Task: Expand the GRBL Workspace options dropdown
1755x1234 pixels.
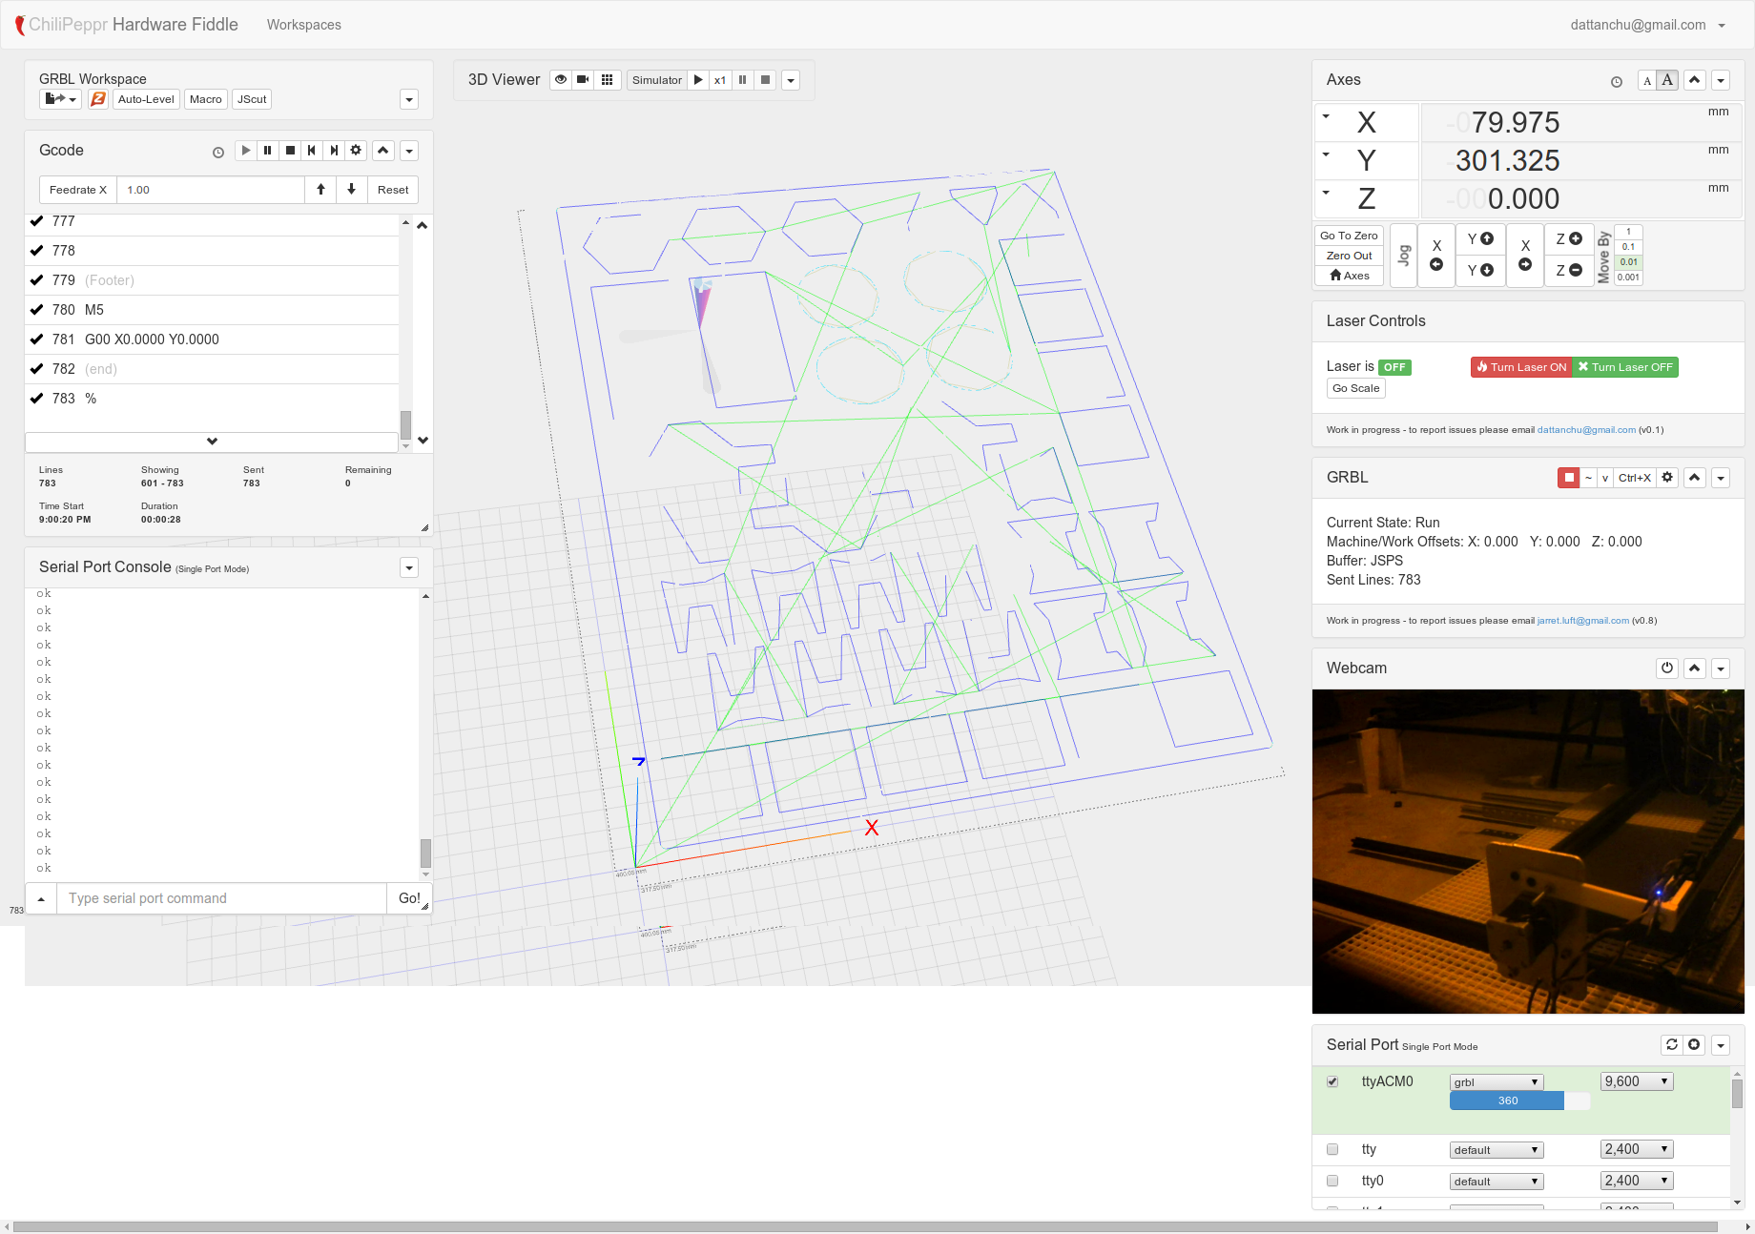Action: point(409,100)
